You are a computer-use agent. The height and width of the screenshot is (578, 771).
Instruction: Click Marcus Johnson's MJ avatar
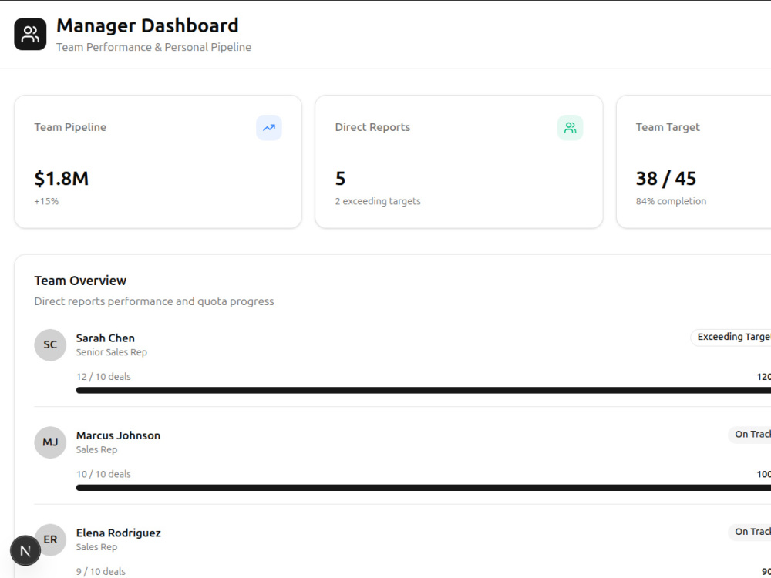[x=50, y=442]
